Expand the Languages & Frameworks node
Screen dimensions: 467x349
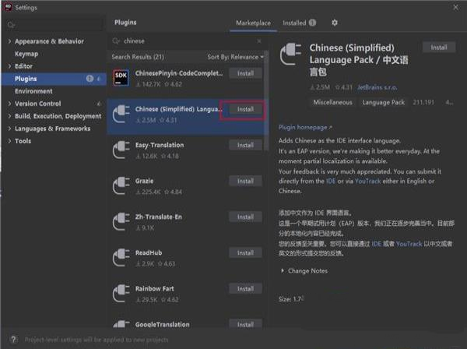point(9,129)
